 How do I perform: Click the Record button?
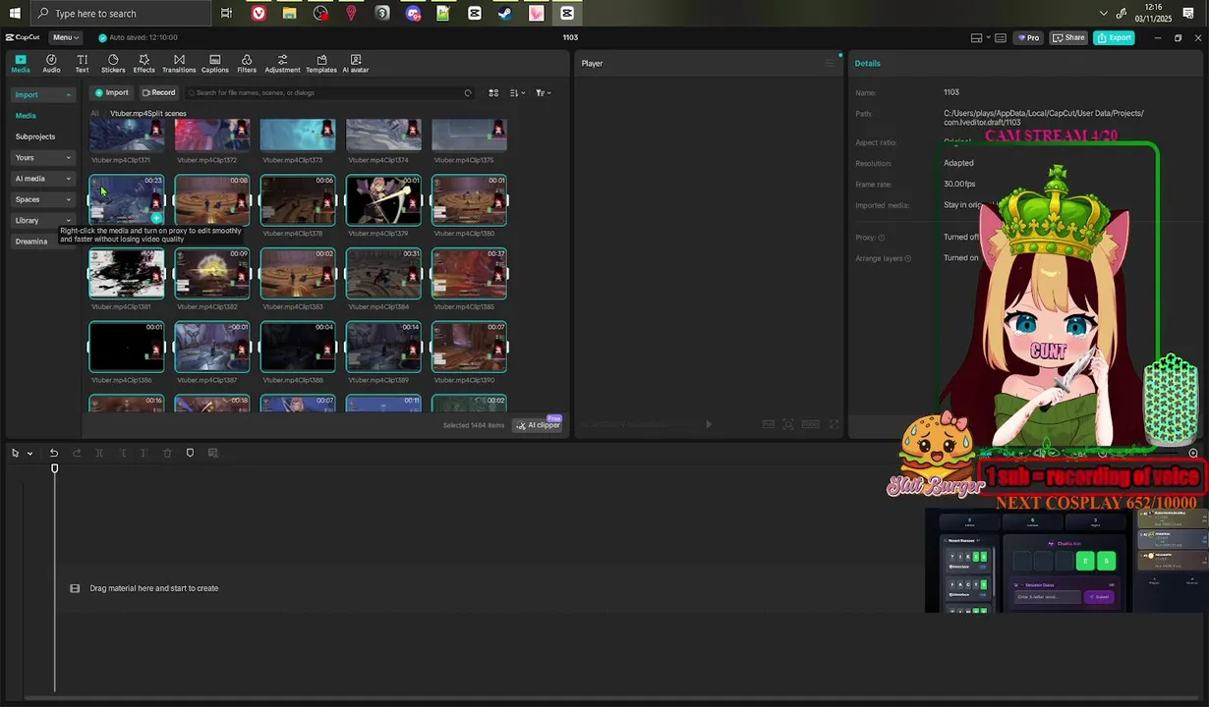tap(158, 93)
